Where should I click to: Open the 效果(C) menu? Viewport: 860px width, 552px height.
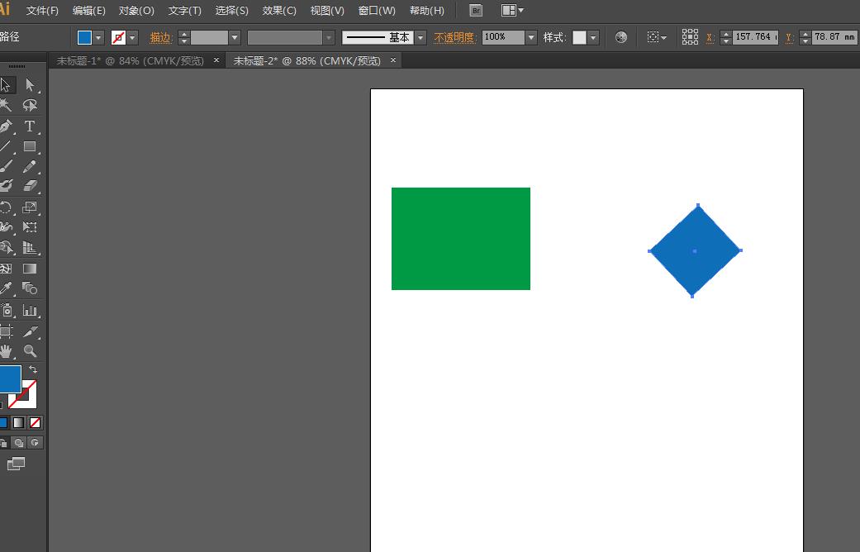coord(279,11)
